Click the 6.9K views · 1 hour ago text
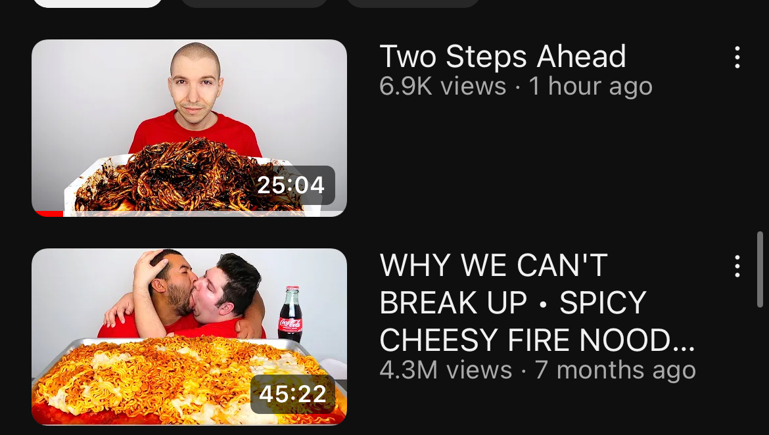This screenshot has width=769, height=435. 516,87
